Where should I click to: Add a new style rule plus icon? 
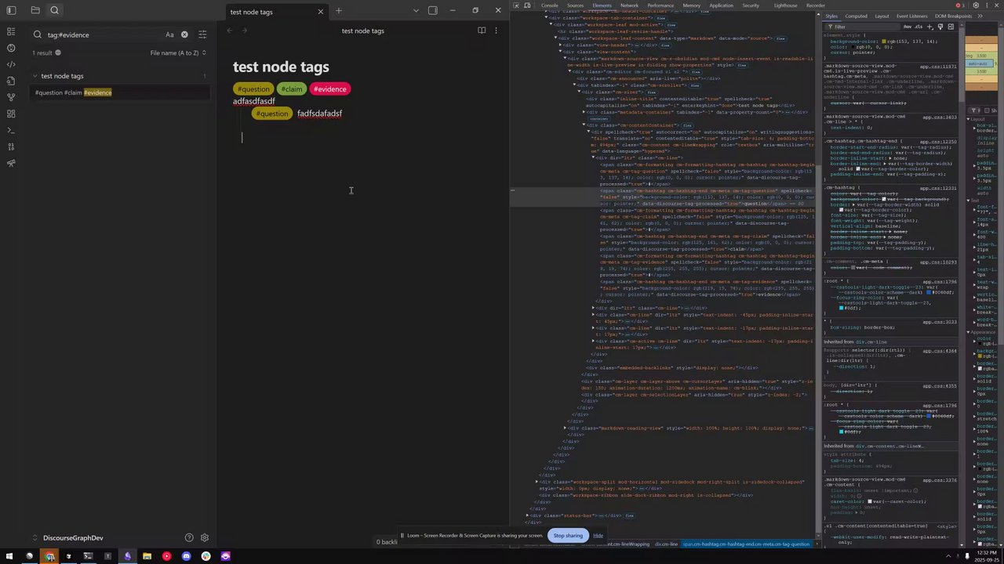[x=930, y=27]
